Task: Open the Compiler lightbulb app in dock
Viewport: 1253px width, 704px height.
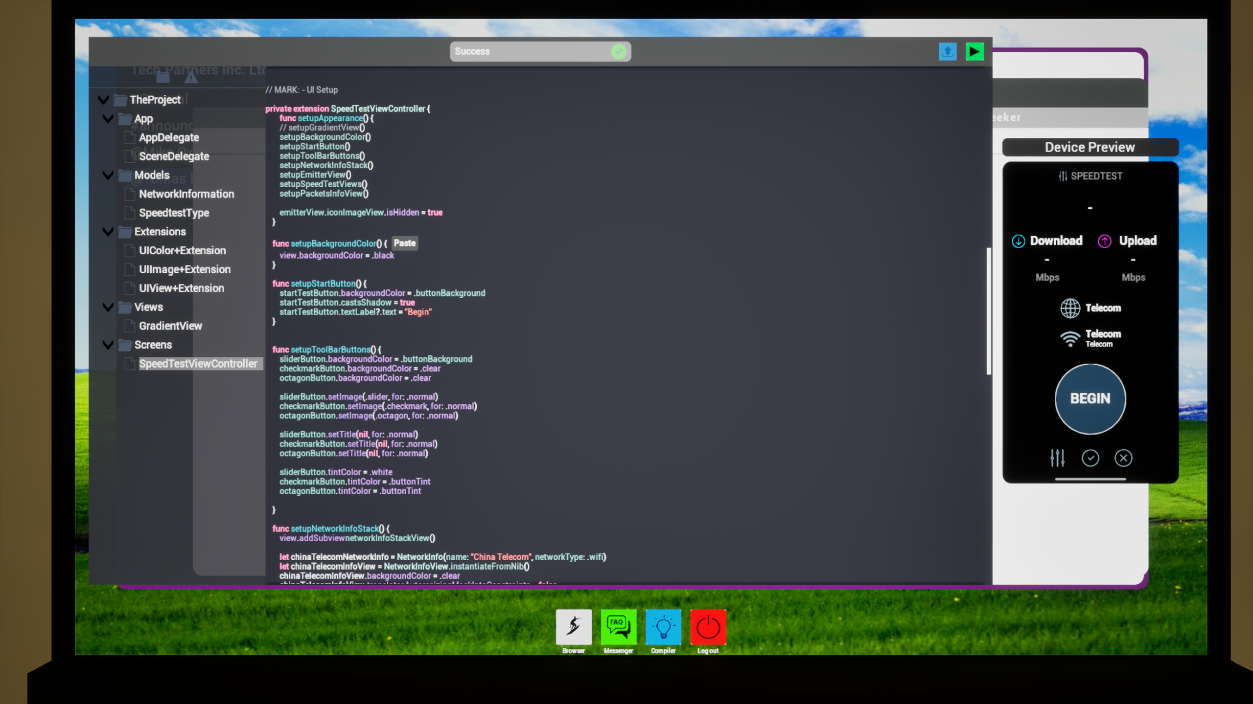Action: [x=663, y=627]
